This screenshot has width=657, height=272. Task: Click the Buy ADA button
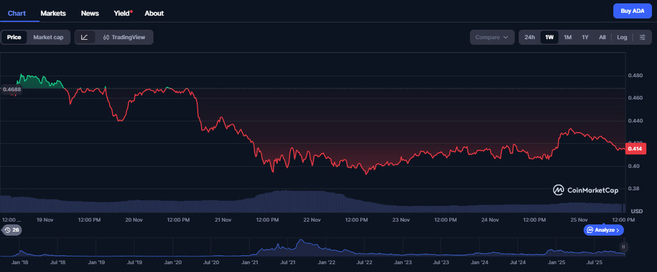(631, 11)
